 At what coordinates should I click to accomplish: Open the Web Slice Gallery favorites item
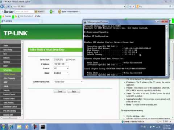(25, 16)
